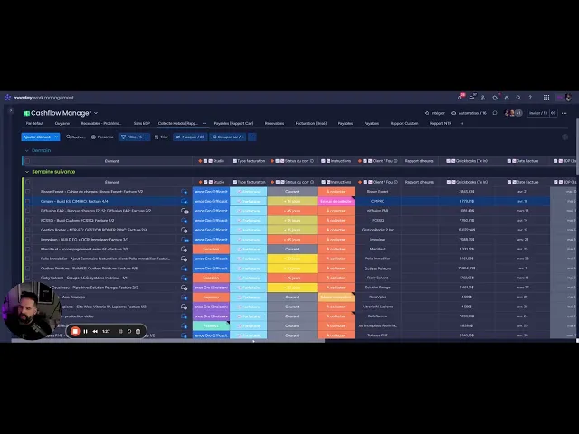Click the monday work management logo
Image resolution: width=579 pixels, height=434 pixels.
pos(39,98)
